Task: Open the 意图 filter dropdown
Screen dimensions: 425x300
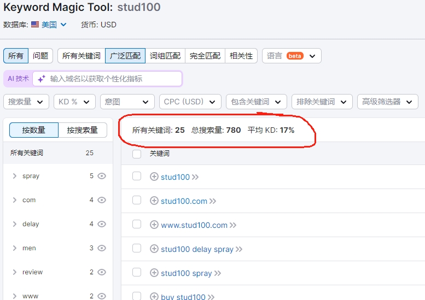Action: click(127, 102)
